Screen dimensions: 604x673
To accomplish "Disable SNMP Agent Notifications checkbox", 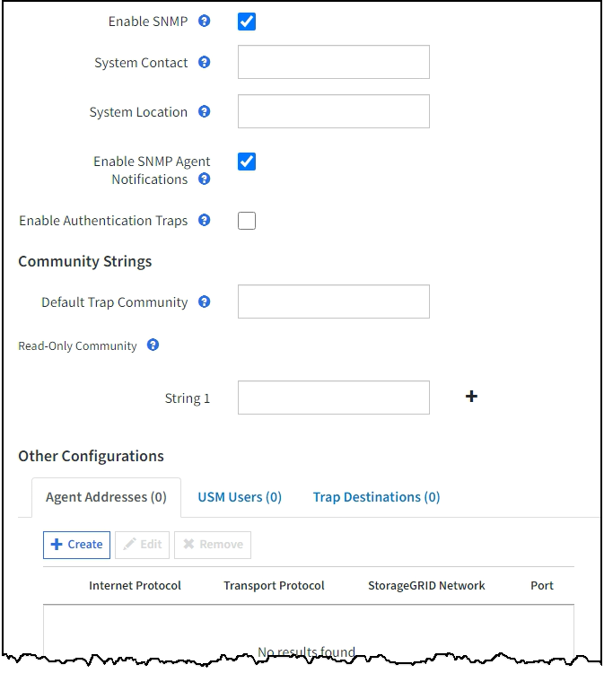I will (x=247, y=162).
